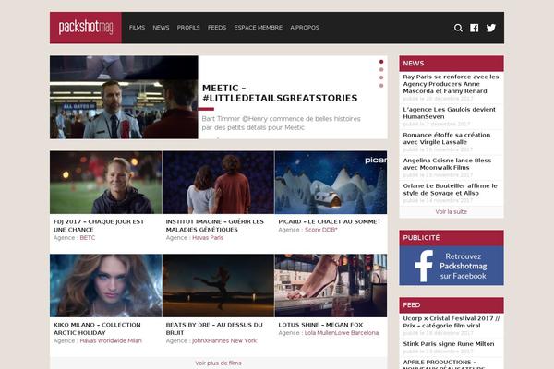The height and width of the screenshot is (369, 554).
Task: Click Bart Timmer @Henry description text
Action: (281, 124)
